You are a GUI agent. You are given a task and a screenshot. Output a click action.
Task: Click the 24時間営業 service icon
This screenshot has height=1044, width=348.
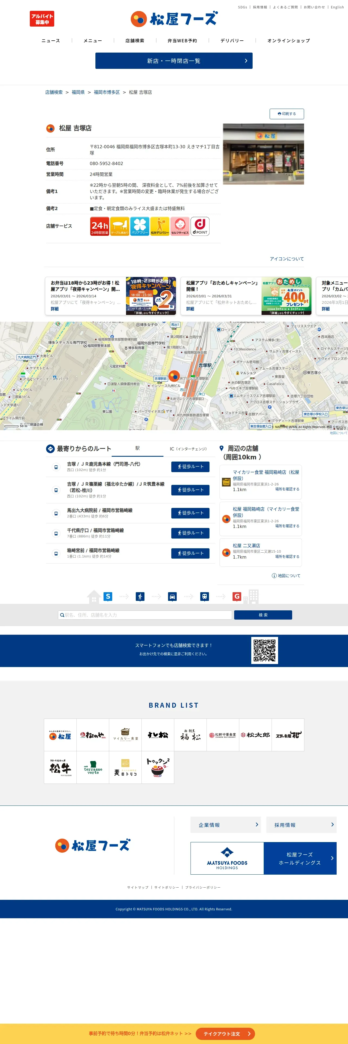click(x=100, y=226)
